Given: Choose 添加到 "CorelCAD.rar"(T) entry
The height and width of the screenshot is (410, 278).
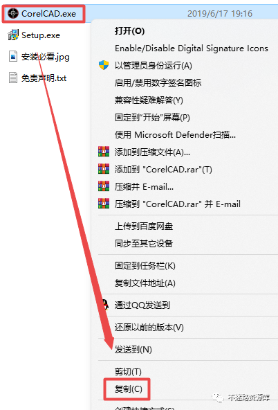Looking at the screenshot, I should pyautogui.click(x=163, y=170).
